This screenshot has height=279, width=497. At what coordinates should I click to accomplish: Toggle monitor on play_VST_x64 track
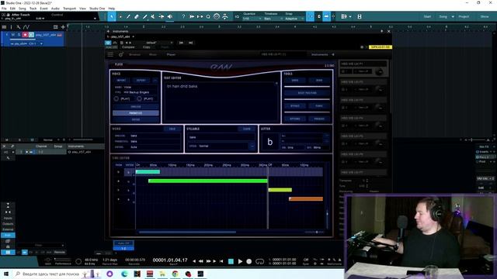(x=31, y=35)
